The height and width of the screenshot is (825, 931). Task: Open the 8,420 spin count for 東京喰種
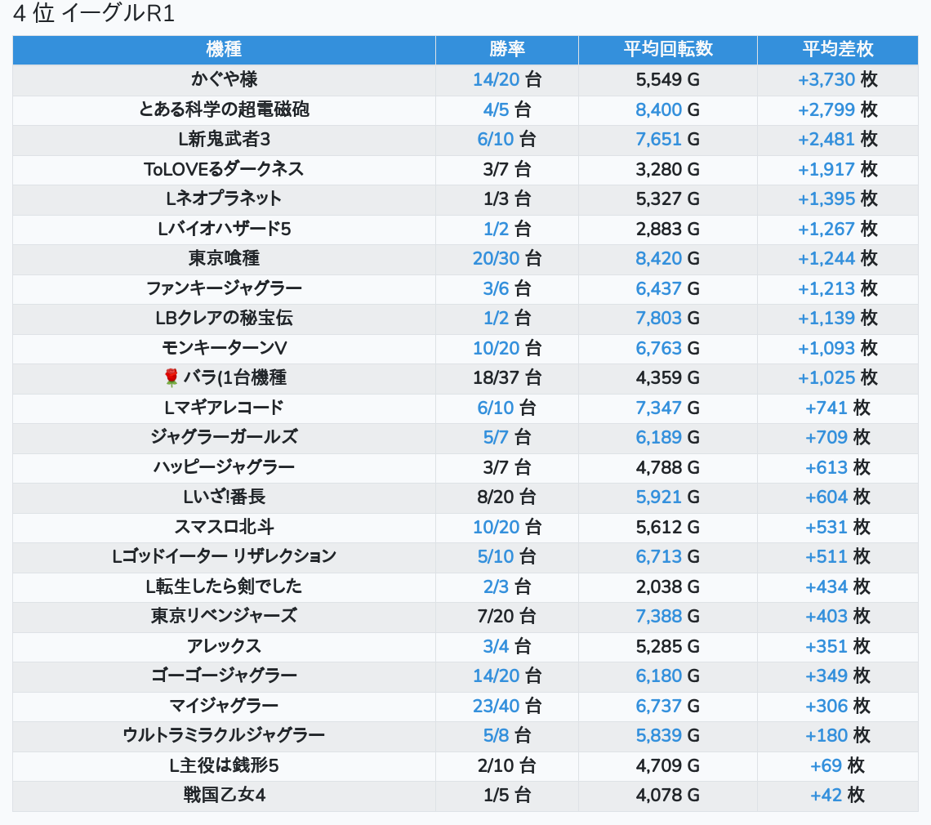pos(658,258)
